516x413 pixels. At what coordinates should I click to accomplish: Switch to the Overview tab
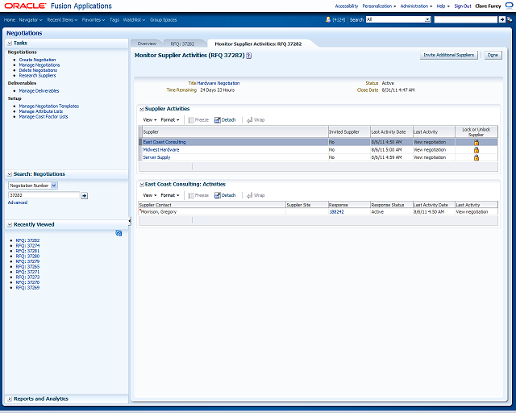click(x=147, y=44)
